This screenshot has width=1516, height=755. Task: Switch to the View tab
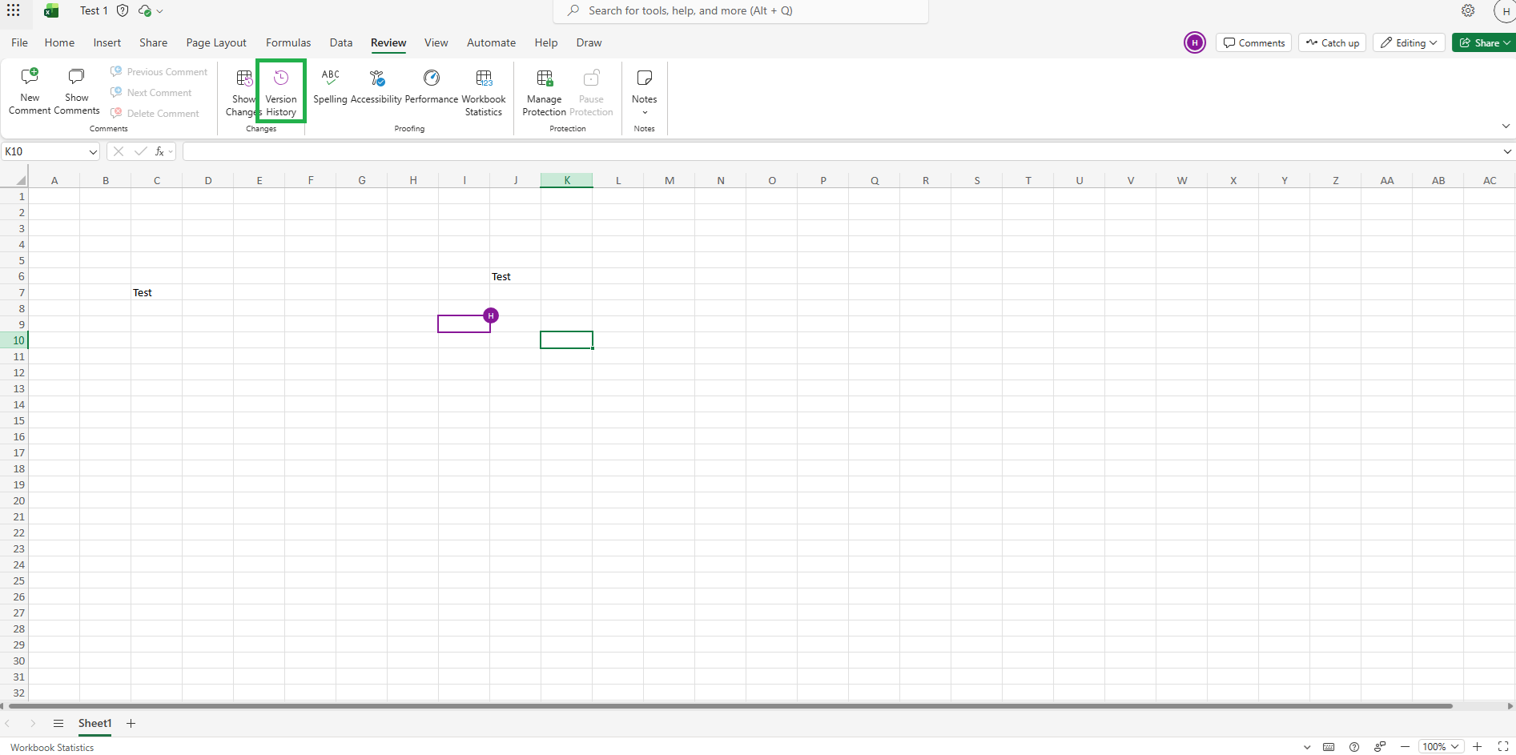point(436,42)
